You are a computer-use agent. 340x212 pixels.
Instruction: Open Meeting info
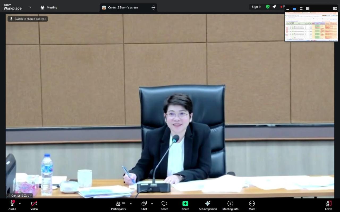230,205
